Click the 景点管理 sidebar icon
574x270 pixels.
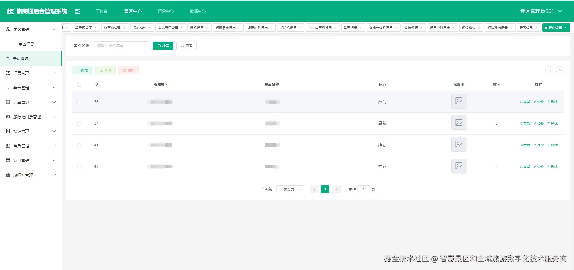(x=8, y=58)
